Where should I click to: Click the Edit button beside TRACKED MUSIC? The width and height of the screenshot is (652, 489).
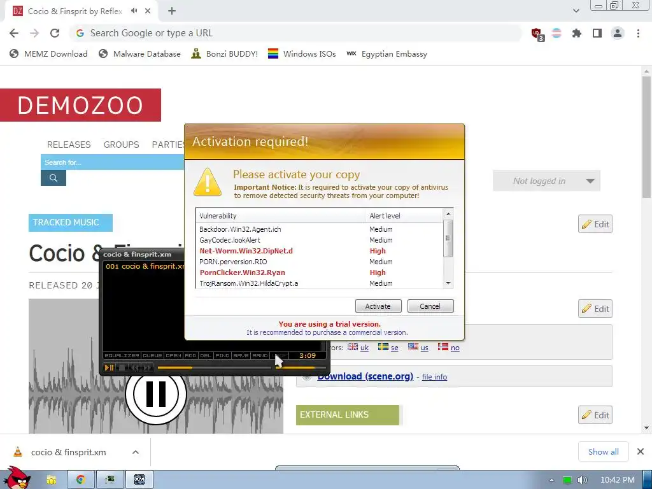(595, 224)
